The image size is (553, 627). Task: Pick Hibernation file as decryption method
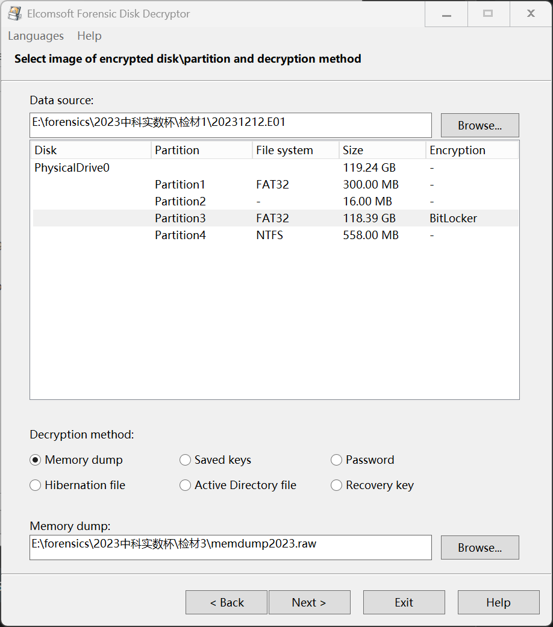(36, 485)
